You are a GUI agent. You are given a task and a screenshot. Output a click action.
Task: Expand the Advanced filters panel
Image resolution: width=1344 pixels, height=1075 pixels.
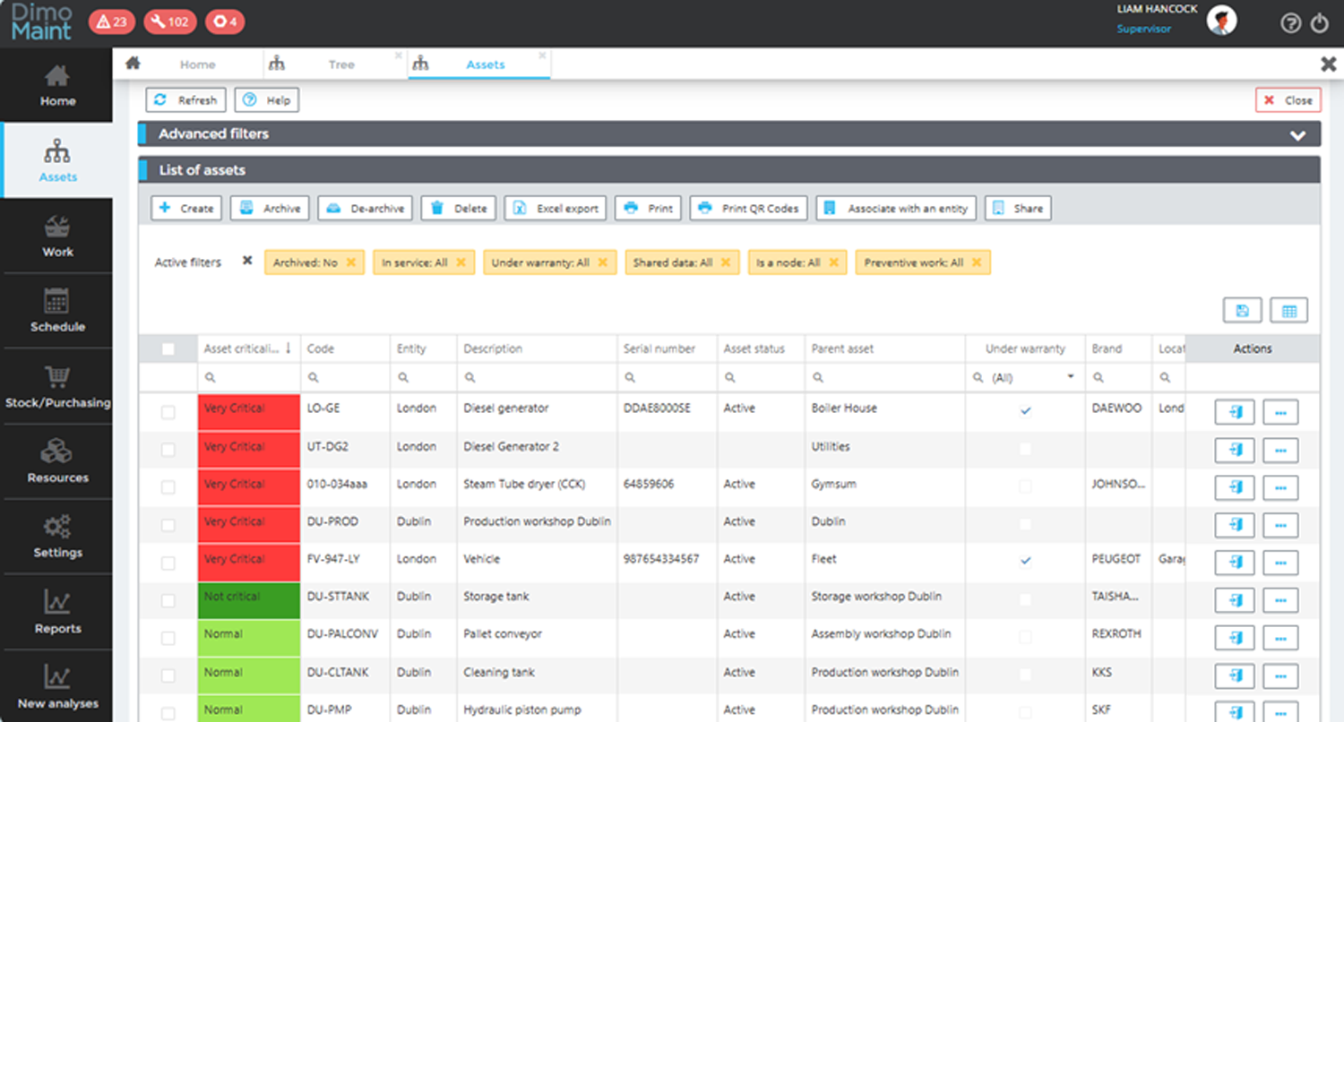(x=1297, y=135)
